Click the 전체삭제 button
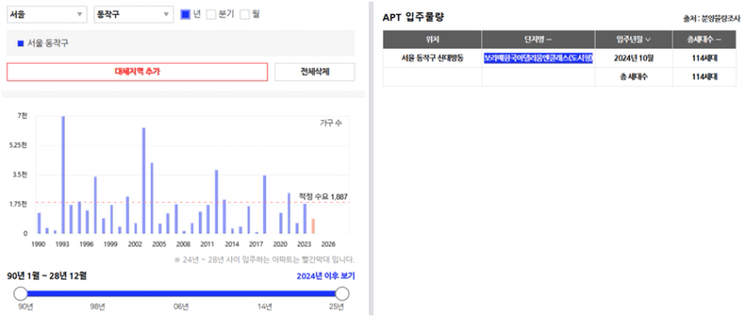 315,71
